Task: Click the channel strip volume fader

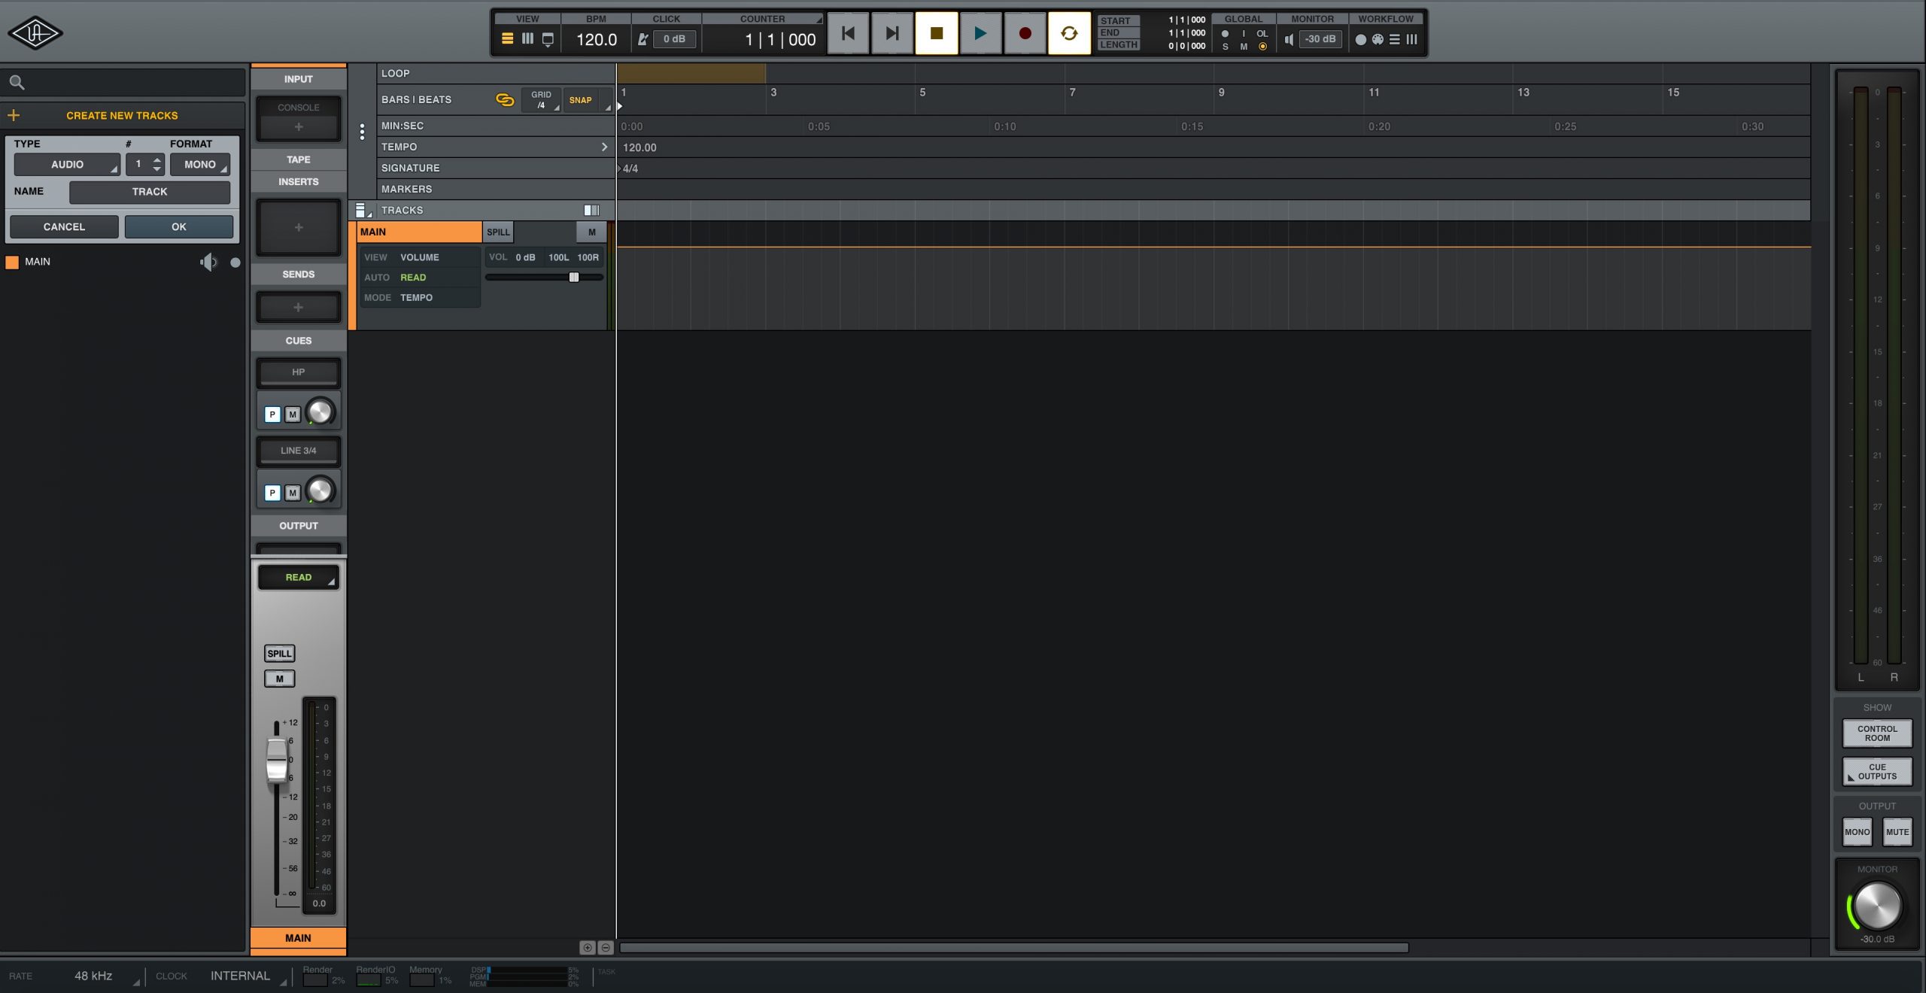Action: pyautogui.click(x=277, y=761)
